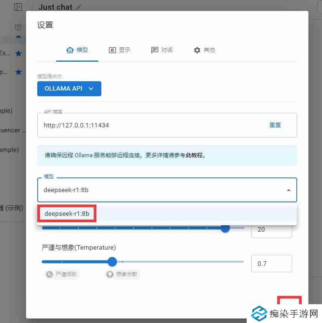The width and height of the screenshot is (322, 323).
Task: Click the 重置 link to reset API domain
Action: pyautogui.click(x=275, y=125)
